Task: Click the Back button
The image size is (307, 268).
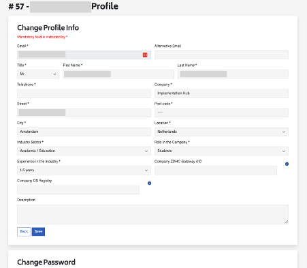Action: 24,232
